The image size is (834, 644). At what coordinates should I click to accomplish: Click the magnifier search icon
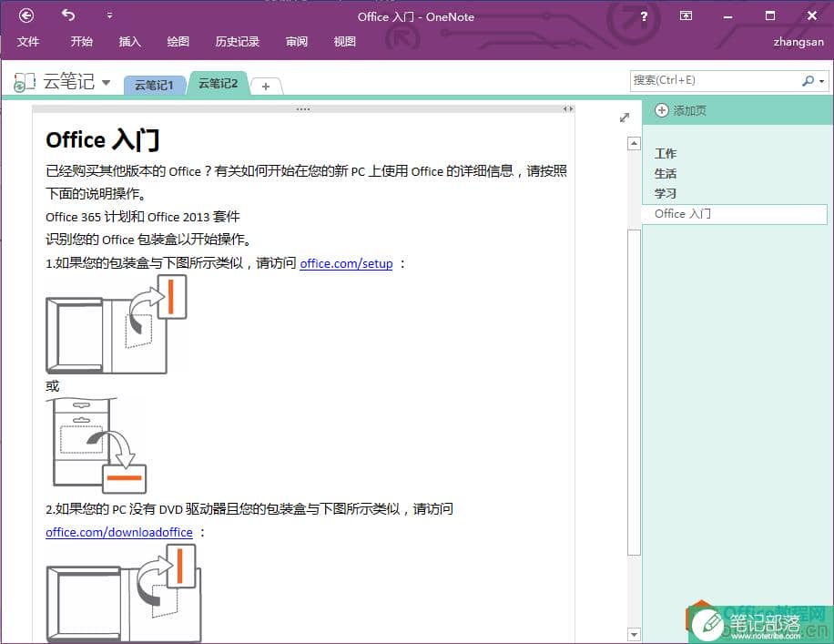[x=809, y=81]
